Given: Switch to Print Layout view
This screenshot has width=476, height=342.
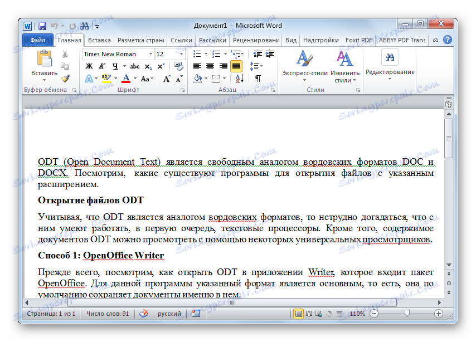Looking at the screenshot, I should [x=299, y=314].
